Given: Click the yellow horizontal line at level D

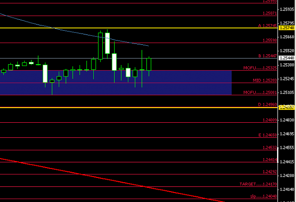Looking at the screenshot, I should (139, 108).
